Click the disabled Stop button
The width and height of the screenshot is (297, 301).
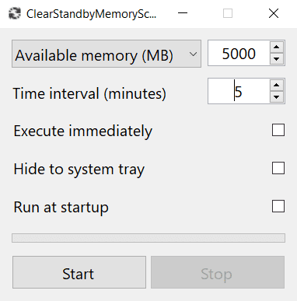tap(218, 272)
